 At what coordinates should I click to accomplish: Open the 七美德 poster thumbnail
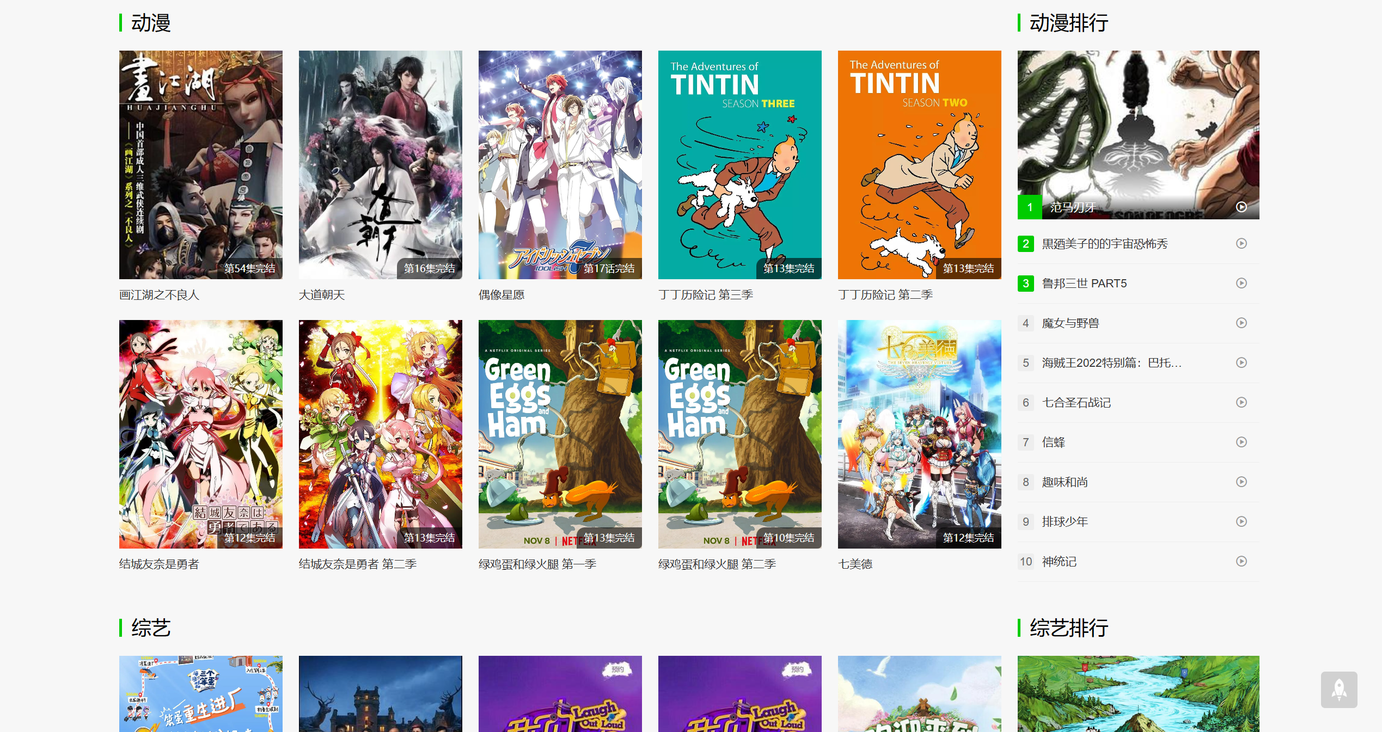(x=919, y=434)
